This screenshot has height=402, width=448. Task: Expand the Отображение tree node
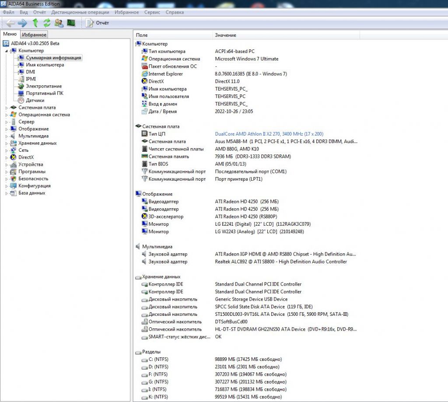(x=6, y=129)
